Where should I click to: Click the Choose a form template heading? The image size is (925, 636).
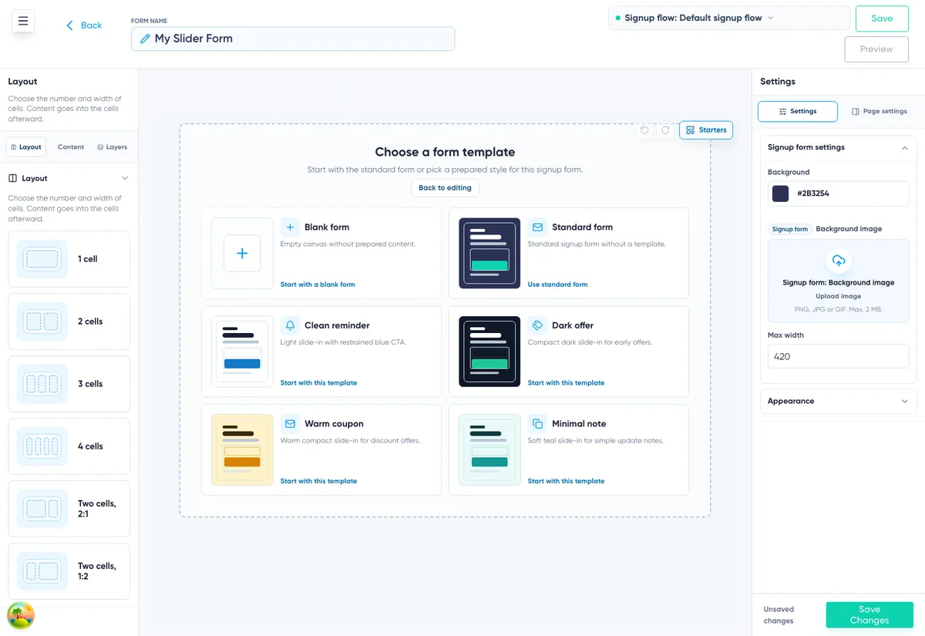point(445,153)
